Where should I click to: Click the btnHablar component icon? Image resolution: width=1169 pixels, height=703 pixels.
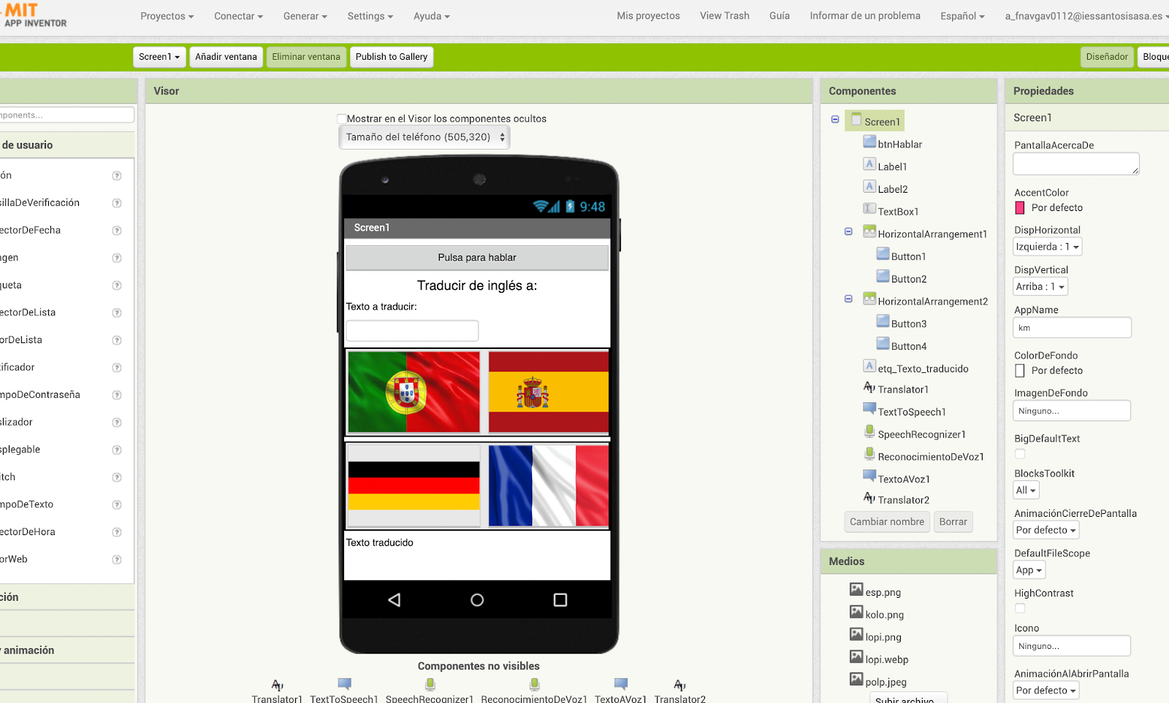click(869, 143)
